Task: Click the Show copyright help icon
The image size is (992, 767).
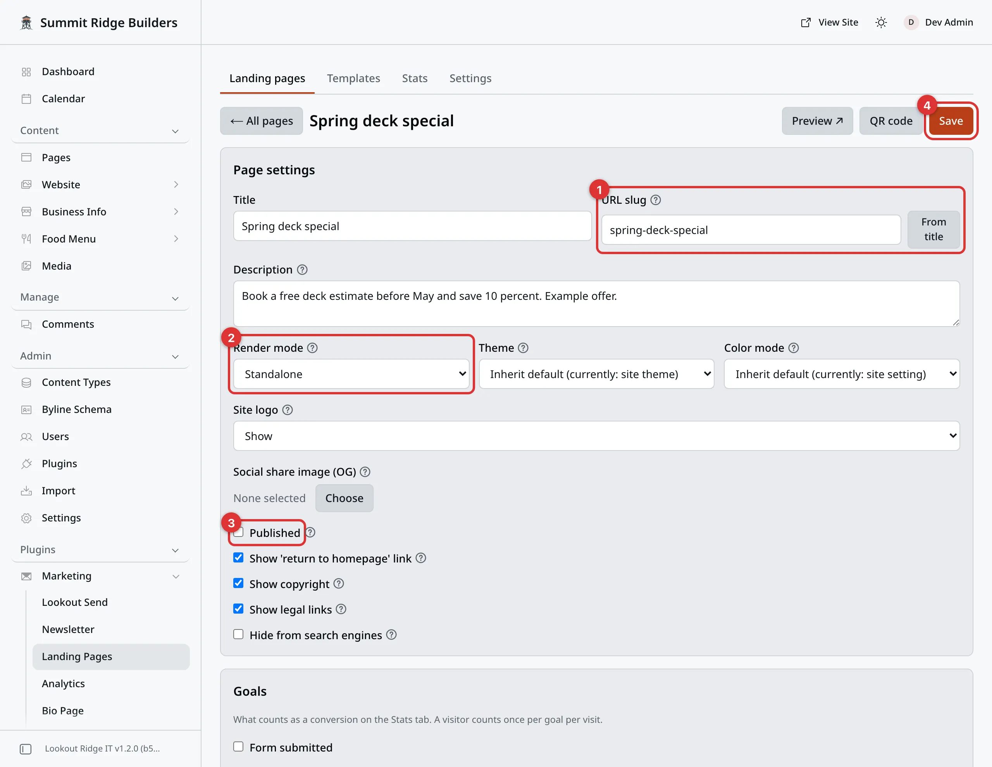Action: click(339, 583)
